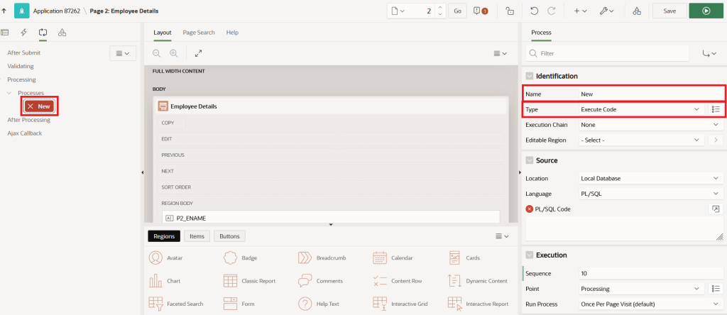Select the Employee Details region
This screenshot has width=727, height=315.
click(329, 106)
